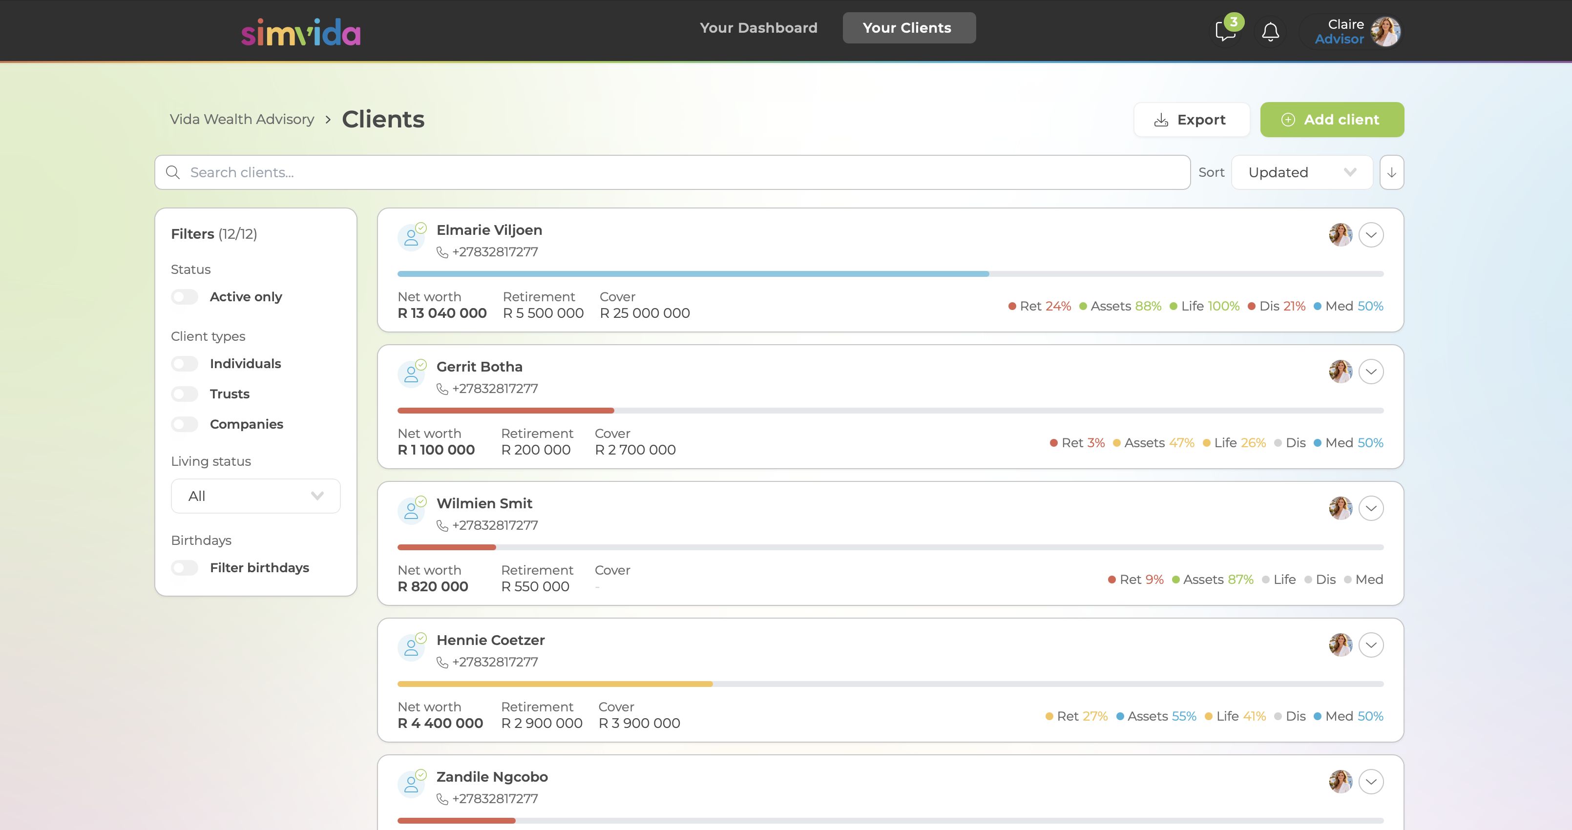Click Zandile Ngcobo's client profile icon

tap(412, 784)
